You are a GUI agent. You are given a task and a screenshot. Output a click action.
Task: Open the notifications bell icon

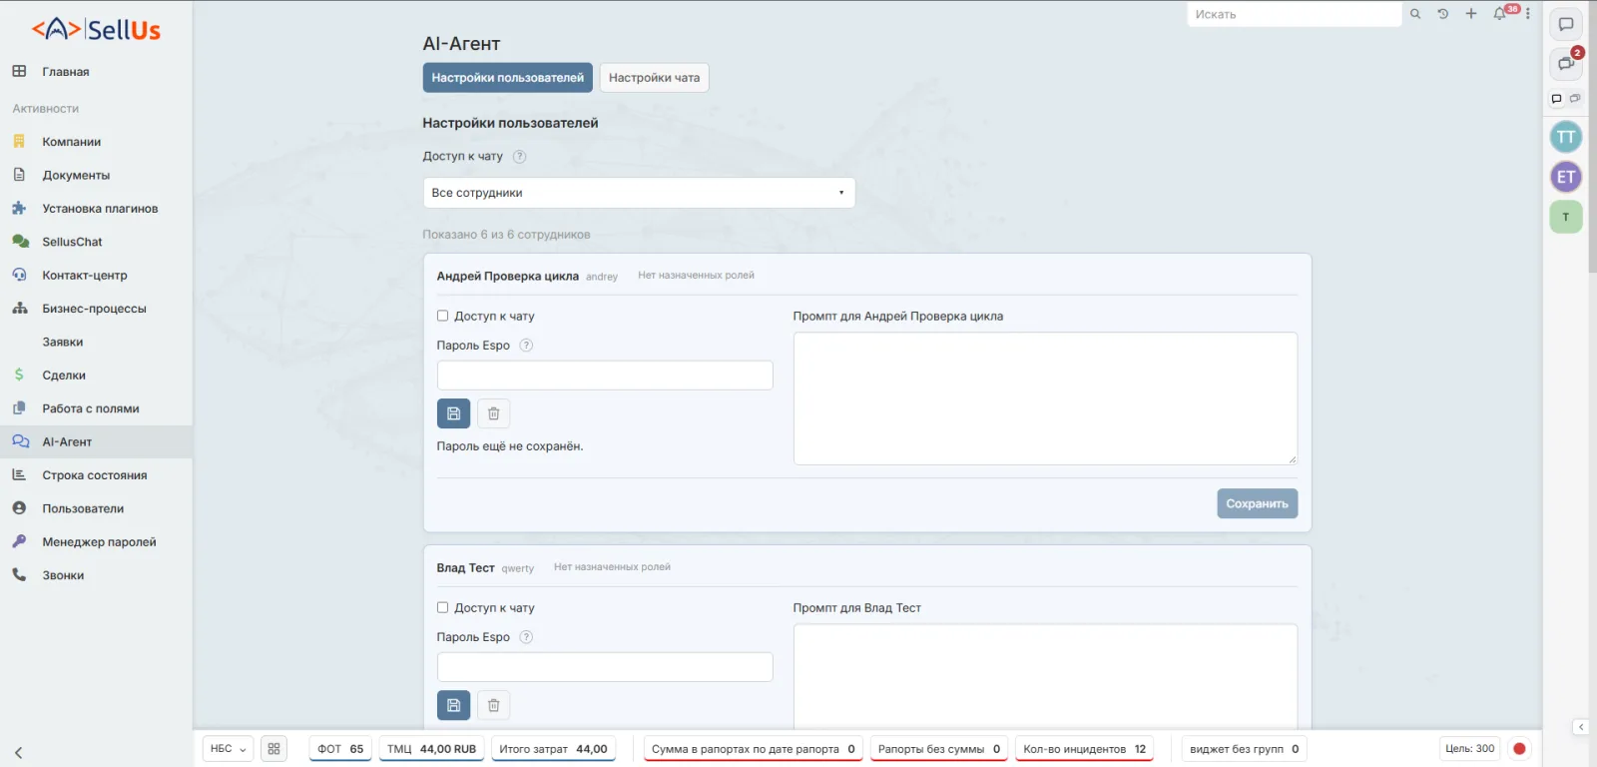(x=1499, y=14)
